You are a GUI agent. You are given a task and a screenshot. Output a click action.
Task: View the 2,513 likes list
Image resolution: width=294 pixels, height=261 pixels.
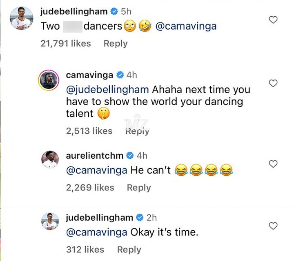pyautogui.click(x=89, y=131)
